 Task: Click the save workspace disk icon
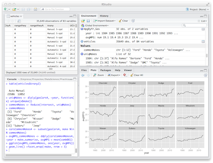click(88, 21)
